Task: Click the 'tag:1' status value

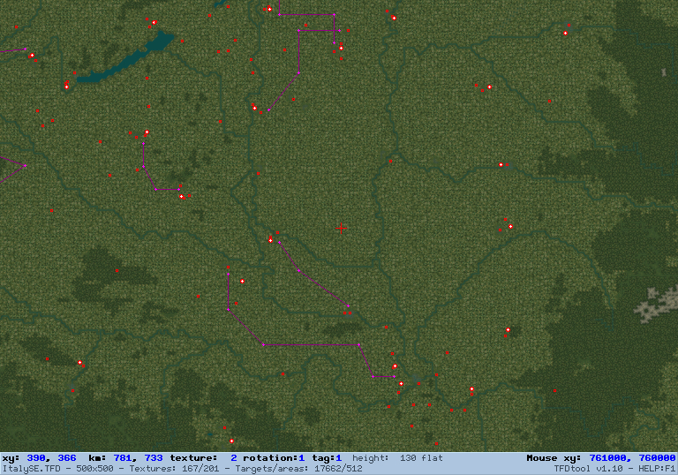Action: click(x=327, y=457)
